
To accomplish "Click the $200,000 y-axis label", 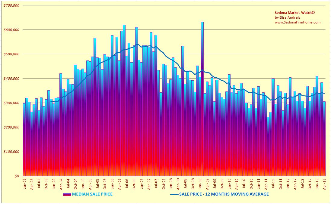I will pyautogui.click(x=11, y=127).
